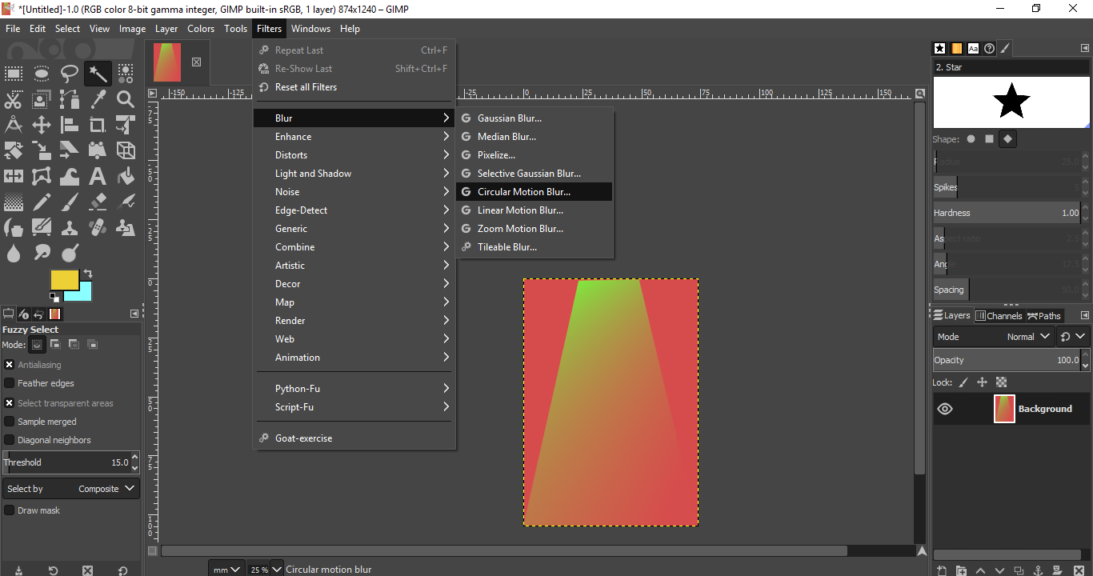Enable the Diagonal neighbors checkbox

pyautogui.click(x=10, y=440)
